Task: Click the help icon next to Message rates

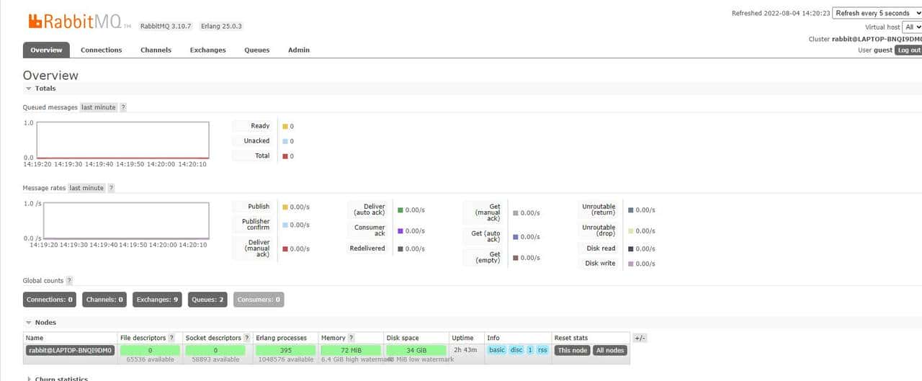Action: pyautogui.click(x=111, y=188)
